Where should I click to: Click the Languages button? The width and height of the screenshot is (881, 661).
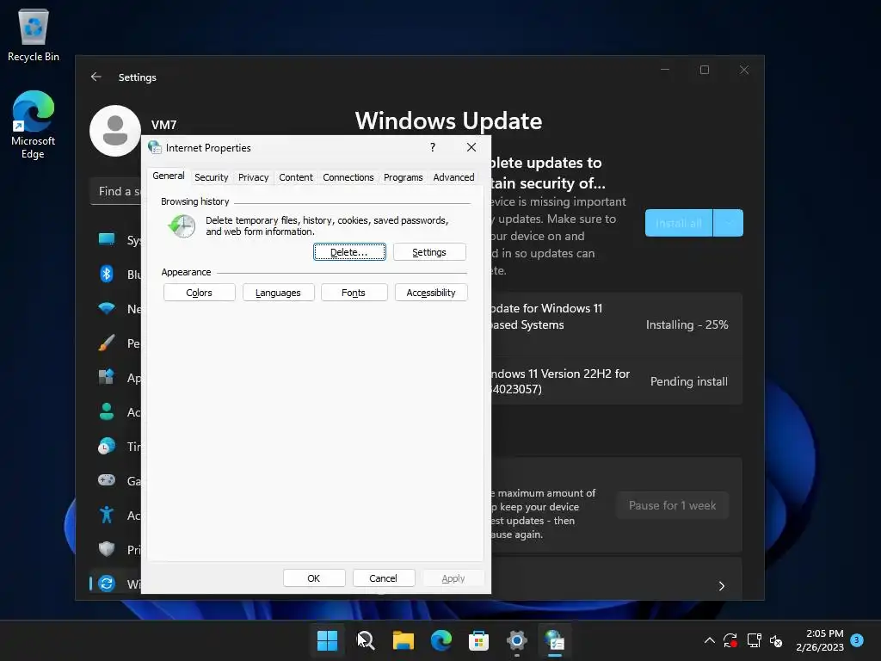pyautogui.click(x=278, y=293)
